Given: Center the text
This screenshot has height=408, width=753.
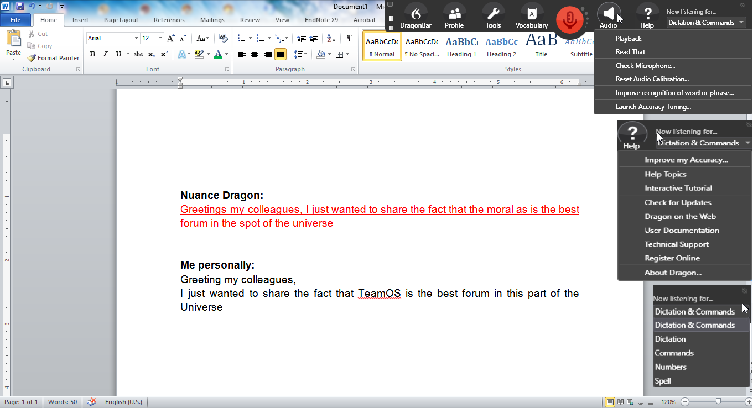Looking at the screenshot, I should pyautogui.click(x=255, y=54).
